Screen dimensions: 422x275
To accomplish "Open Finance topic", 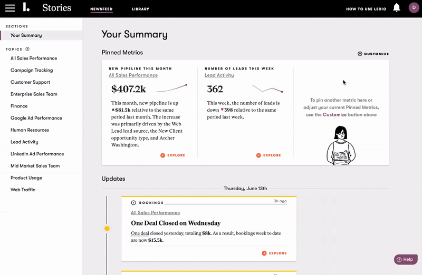I will pyautogui.click(x=19, y=106).
